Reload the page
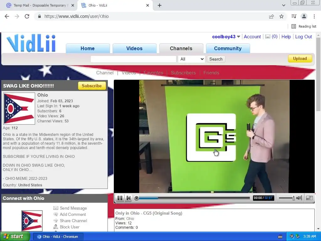Viewport: 321px width, 241px height. point(27,16)
